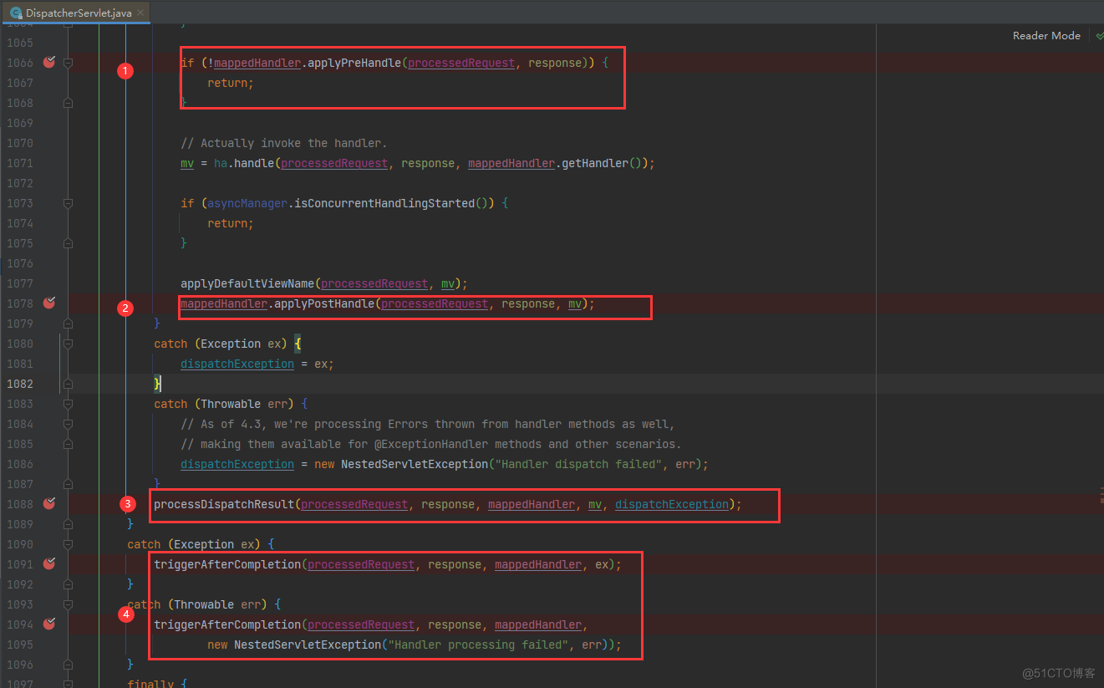This screenshot has height=688, width=1104.
Task: Click the fold end marker on line 1068
Action: pos(68,103)
